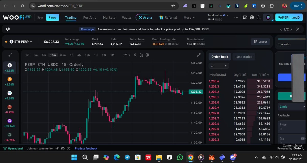
Task: Select the 15m timeframe
Action: pos(53,55)
